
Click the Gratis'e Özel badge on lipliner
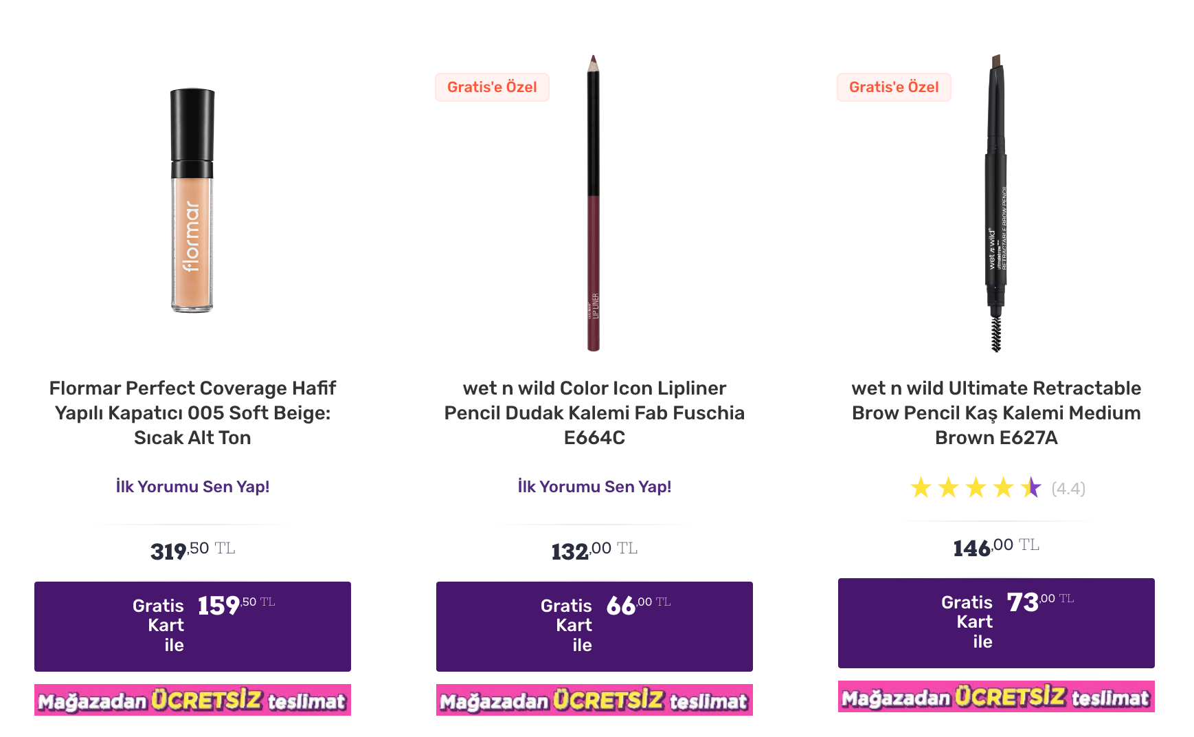point(492,87)
